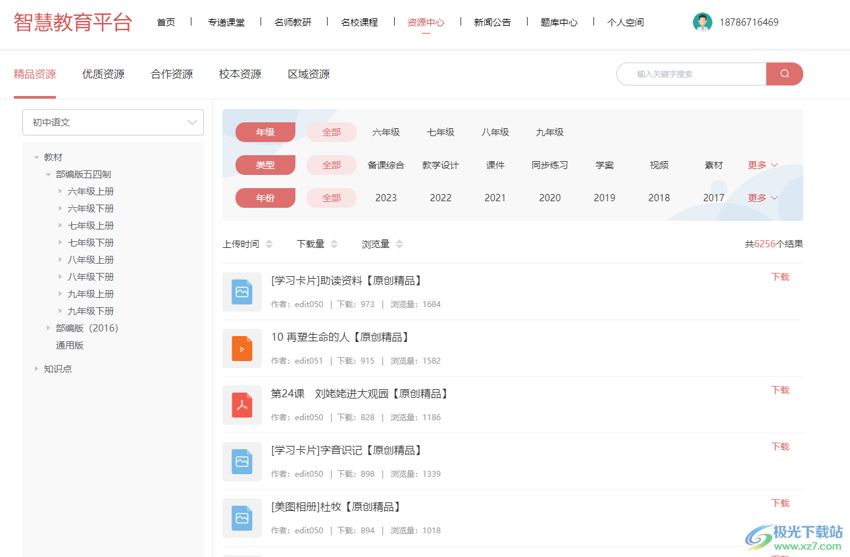The height and width of the screenshot is (557, 850).
Task: Filter type by 视频
Action: [x=659, y=165]
